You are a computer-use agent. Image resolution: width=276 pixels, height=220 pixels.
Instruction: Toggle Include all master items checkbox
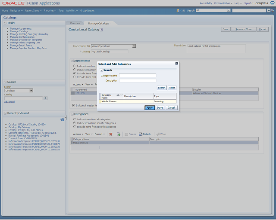[x=74, y=105]
